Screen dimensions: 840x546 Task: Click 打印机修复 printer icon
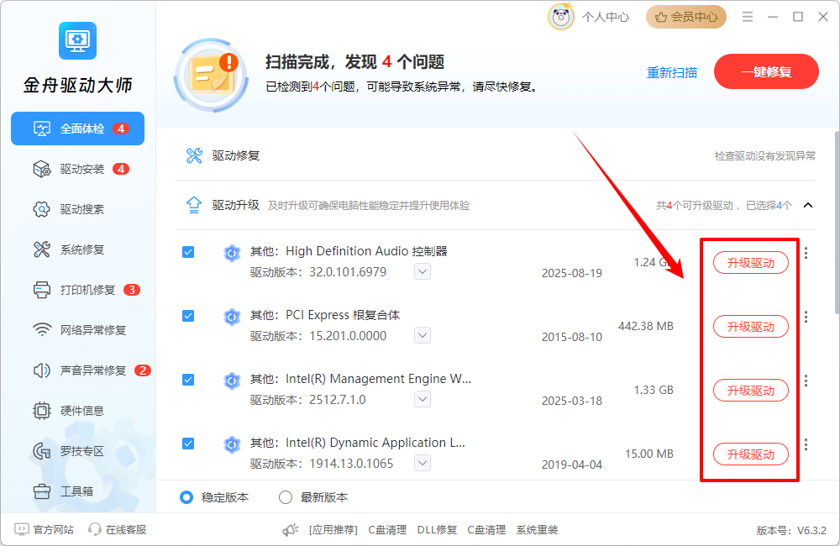[42, 290]
